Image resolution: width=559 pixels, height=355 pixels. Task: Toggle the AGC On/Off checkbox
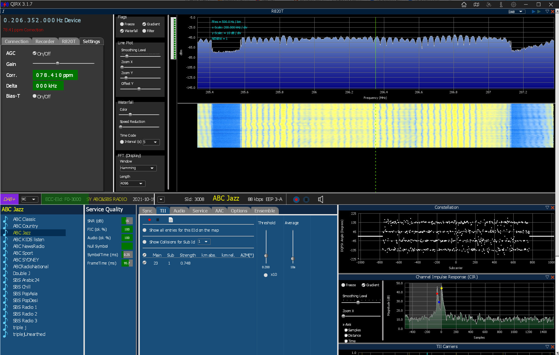pos(35,53)
